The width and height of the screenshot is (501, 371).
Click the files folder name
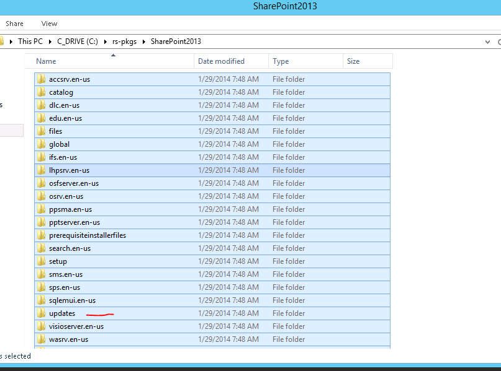click(56, 131)
